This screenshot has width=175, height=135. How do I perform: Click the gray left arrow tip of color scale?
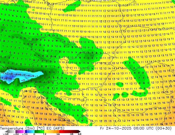click(6, 131)
